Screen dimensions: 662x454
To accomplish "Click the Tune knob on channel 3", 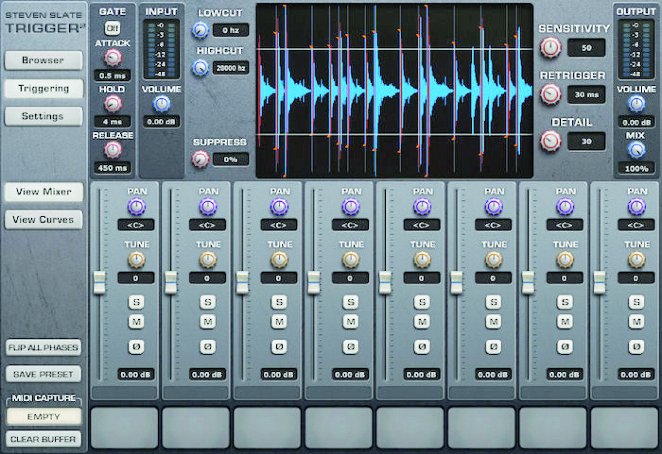I will pyautogui.click(x=279, y=260).
